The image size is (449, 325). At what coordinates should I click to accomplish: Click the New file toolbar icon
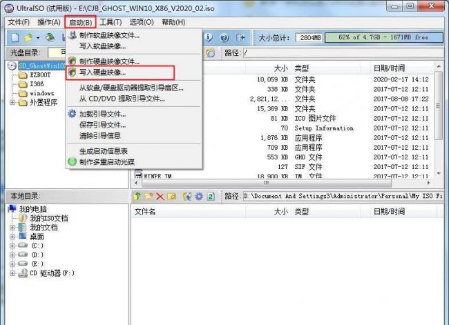tap(15, 37)
